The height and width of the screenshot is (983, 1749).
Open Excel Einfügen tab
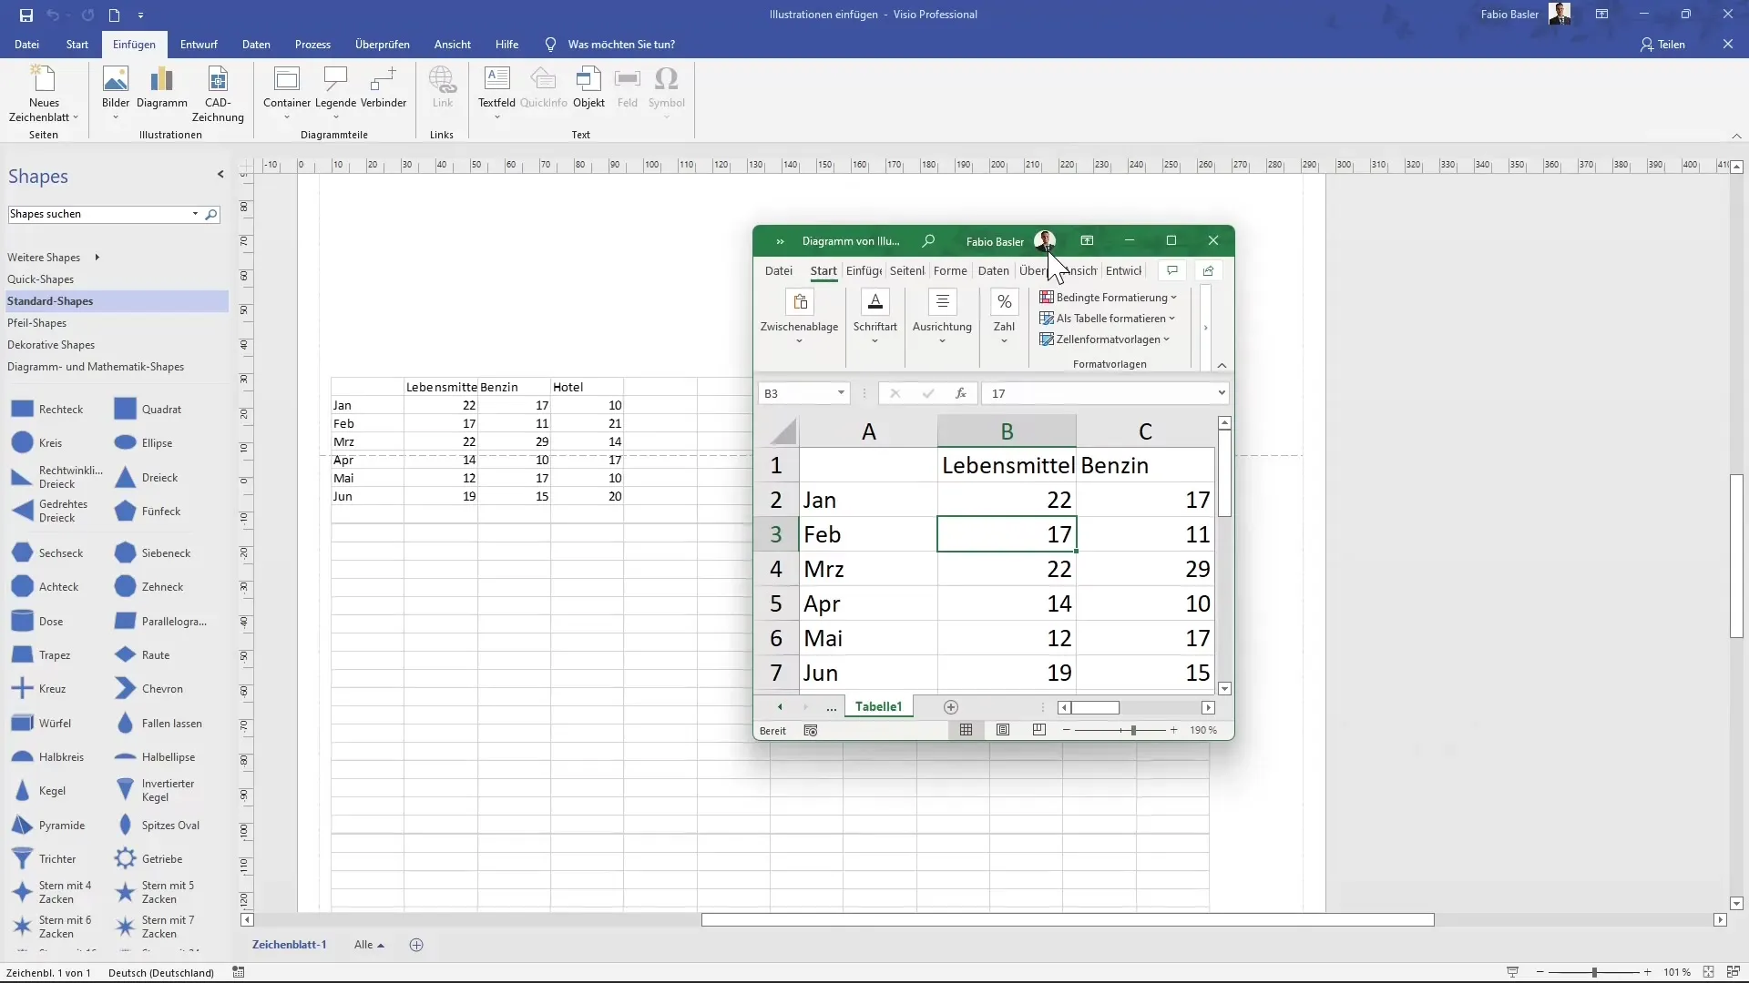click(x=864, y=270)
